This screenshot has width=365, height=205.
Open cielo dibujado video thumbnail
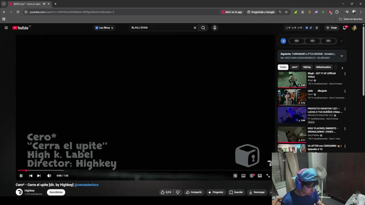[292, 97]
